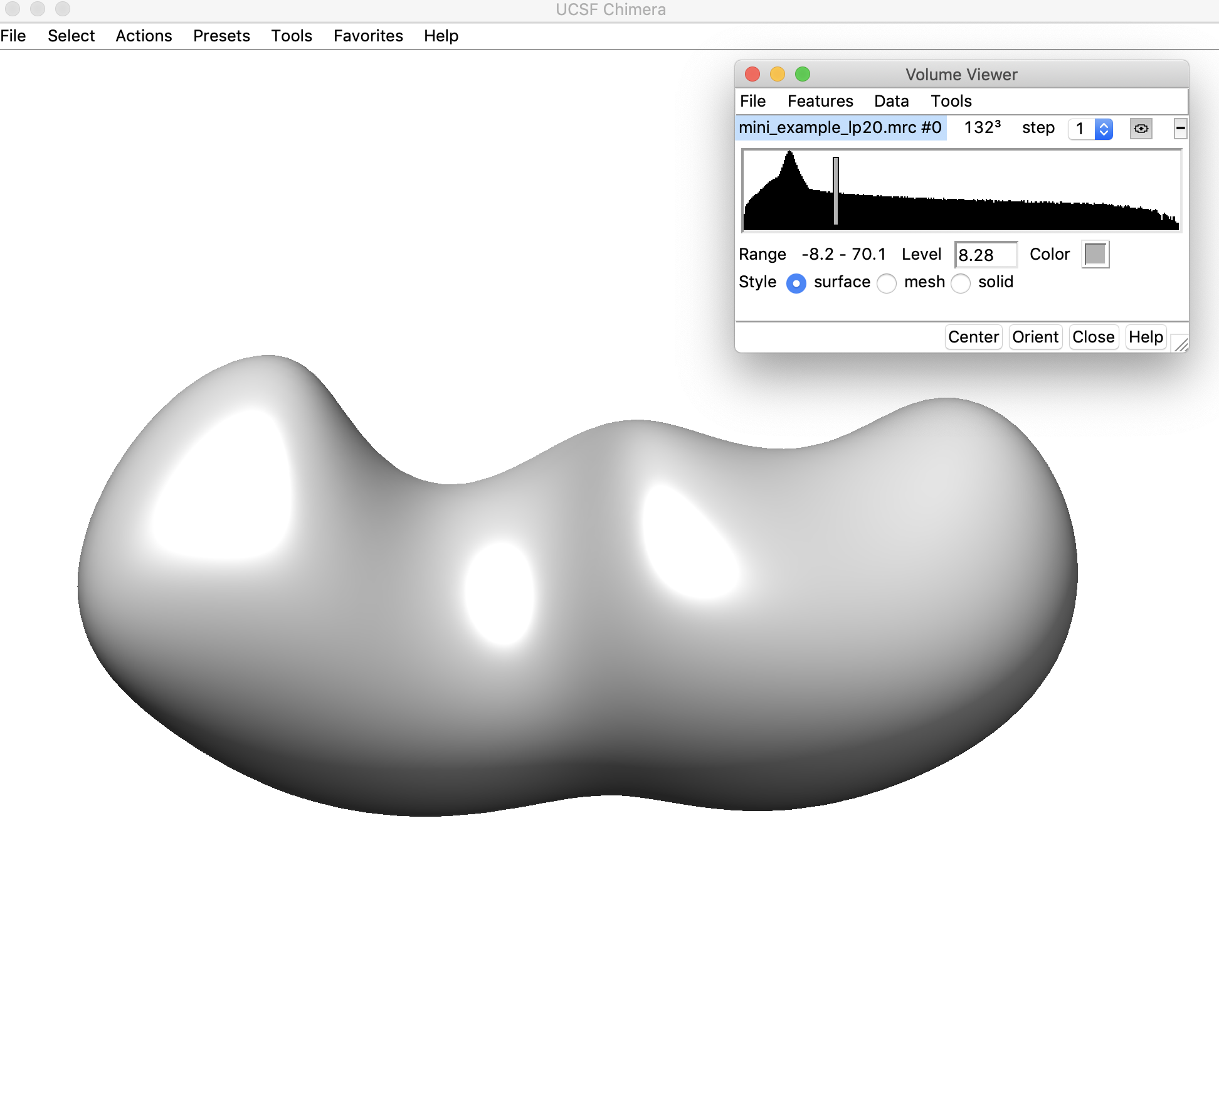The width and height of the screenshot is (1219, 1099).
Task: Open the Volume Viewer Data menu
Action: (x=891, y=102)
